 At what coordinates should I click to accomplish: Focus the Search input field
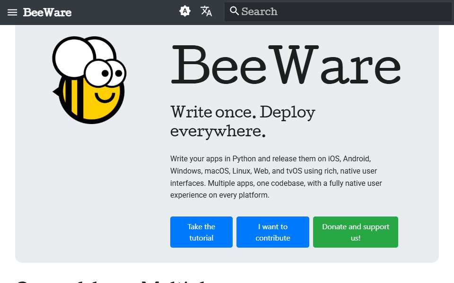pos(338,11)
